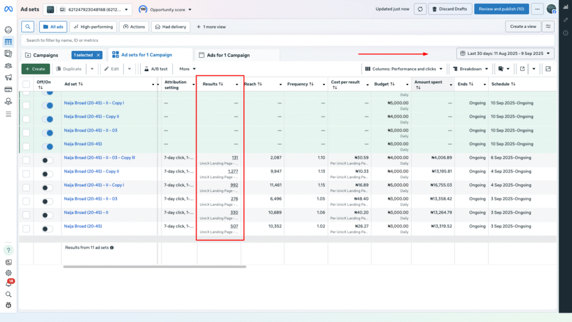Open the charts icon beside export tools
This screenshot has height=322, width=572.
pos(548,69)
